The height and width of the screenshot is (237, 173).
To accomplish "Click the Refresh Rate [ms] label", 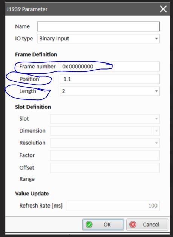I will coord(41,206).
